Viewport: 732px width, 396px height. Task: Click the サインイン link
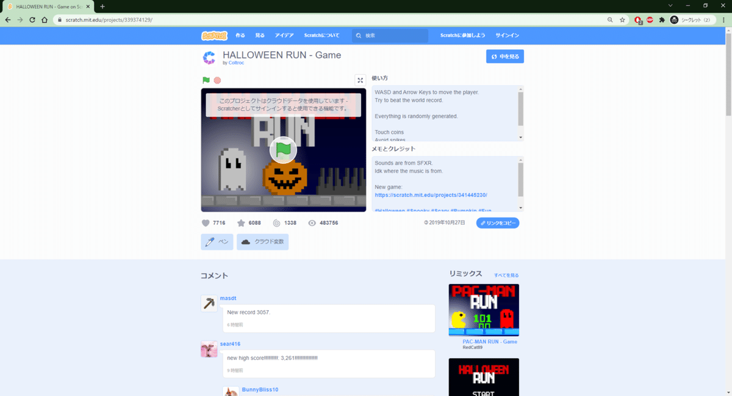pyautogui.click(x=508, y=35)
